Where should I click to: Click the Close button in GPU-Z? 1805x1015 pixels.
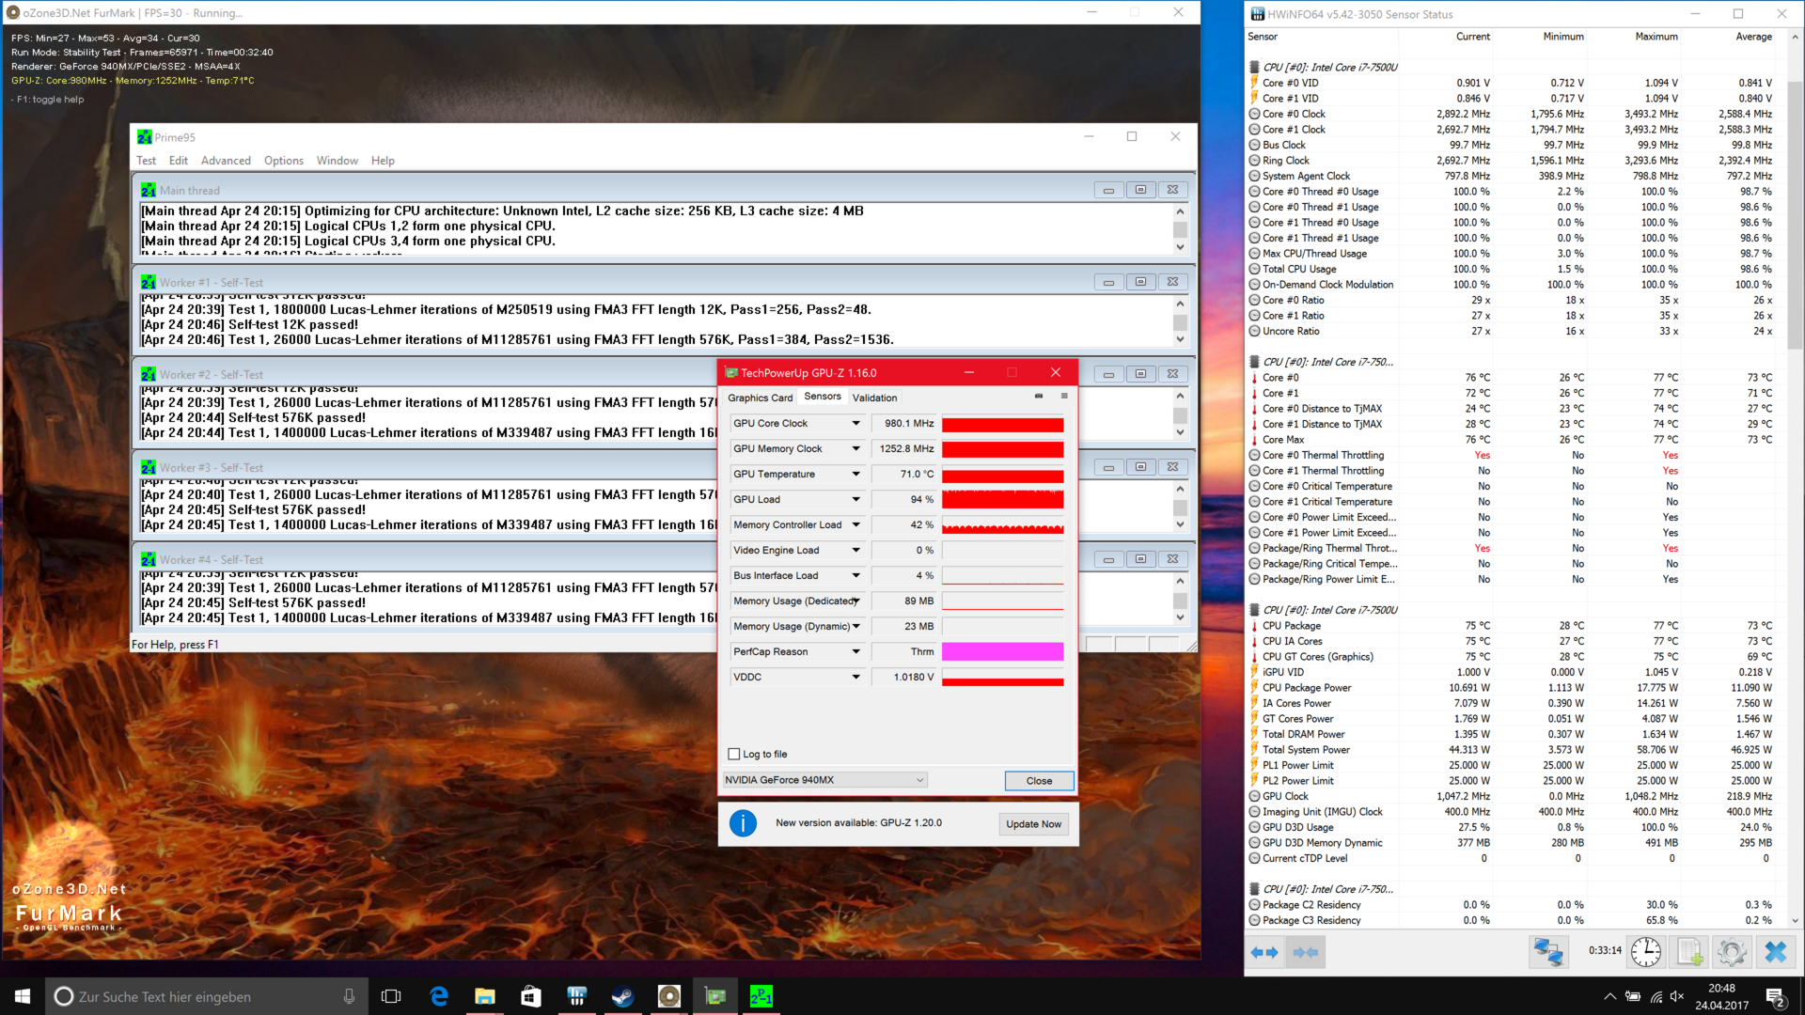(1039, 781)
